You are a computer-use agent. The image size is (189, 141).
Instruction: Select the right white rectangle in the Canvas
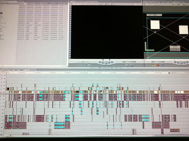tap(184, 30)
